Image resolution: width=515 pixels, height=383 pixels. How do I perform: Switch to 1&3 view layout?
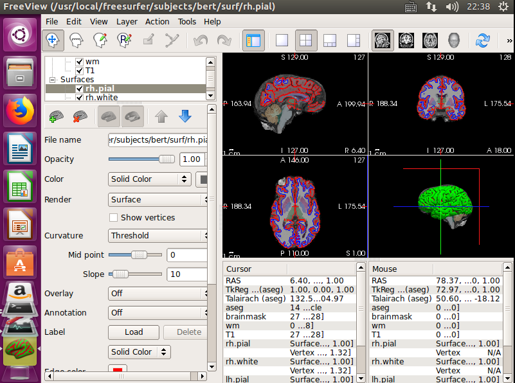330,40
